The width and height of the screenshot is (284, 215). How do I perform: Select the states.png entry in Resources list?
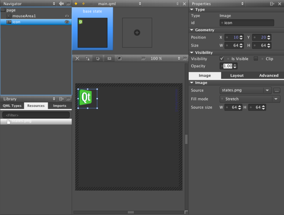(36, 121)
